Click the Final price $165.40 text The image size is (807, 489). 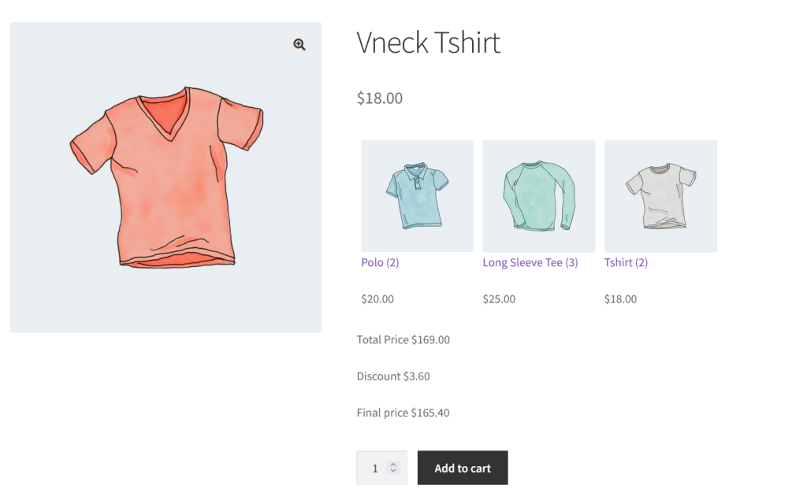[x=403, y=413]
